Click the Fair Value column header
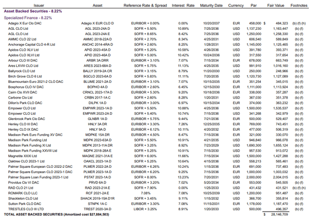This screenshot has height=218, width=312. click(275, 5)
